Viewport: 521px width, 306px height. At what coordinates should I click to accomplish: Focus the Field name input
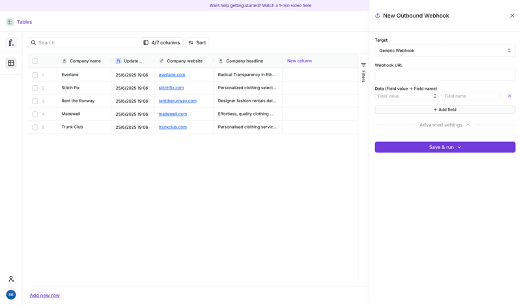[471, 96]
